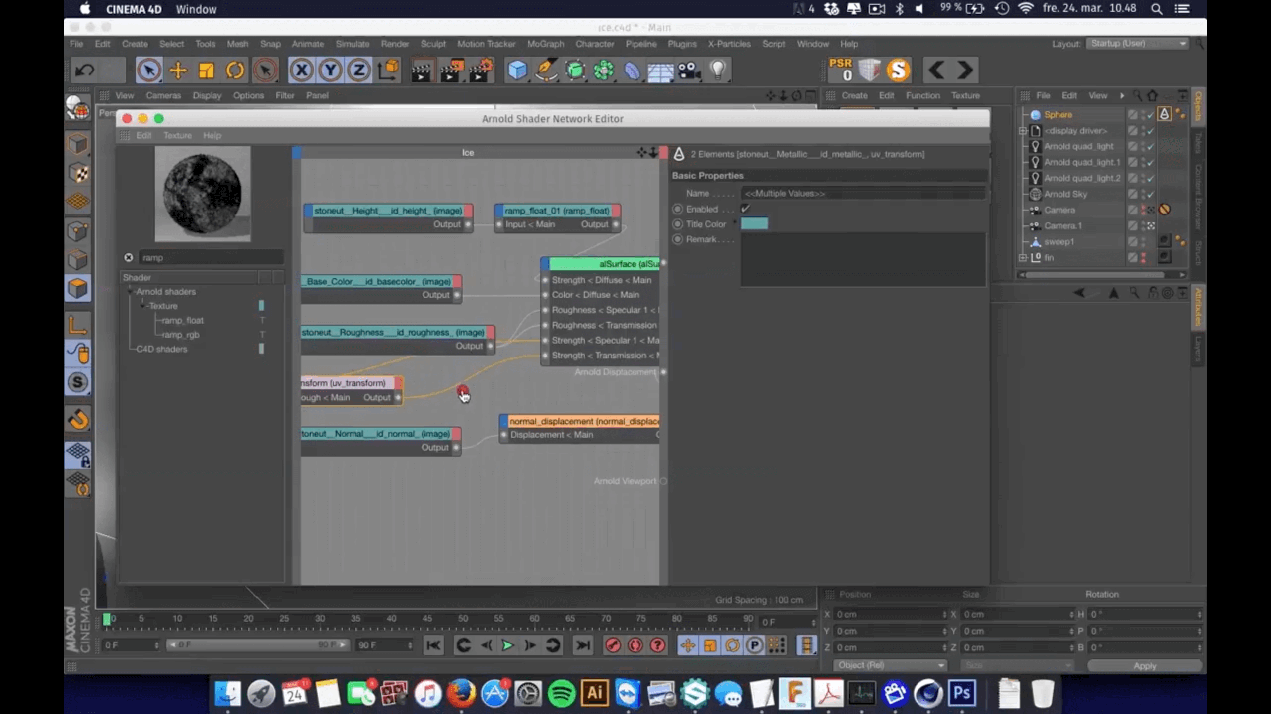Select the Move tool icon

178,71
